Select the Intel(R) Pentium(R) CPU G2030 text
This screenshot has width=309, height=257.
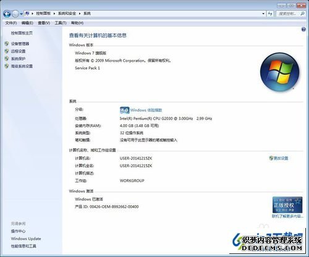point(146,119)
